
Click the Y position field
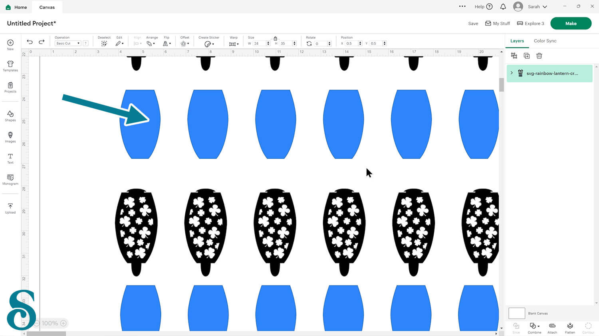click(376, 43)
